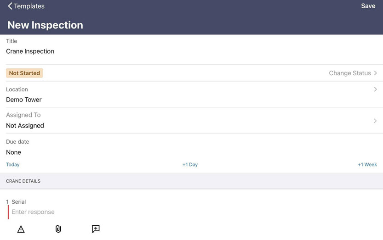Set due date to +1 Week
Screen dimensions: 383x240
pos(367,164)
